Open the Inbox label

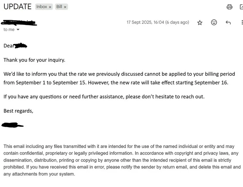click(x=42, y=7)
